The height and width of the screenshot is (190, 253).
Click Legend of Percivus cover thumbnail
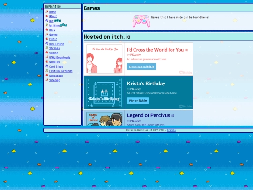[104, 119]
